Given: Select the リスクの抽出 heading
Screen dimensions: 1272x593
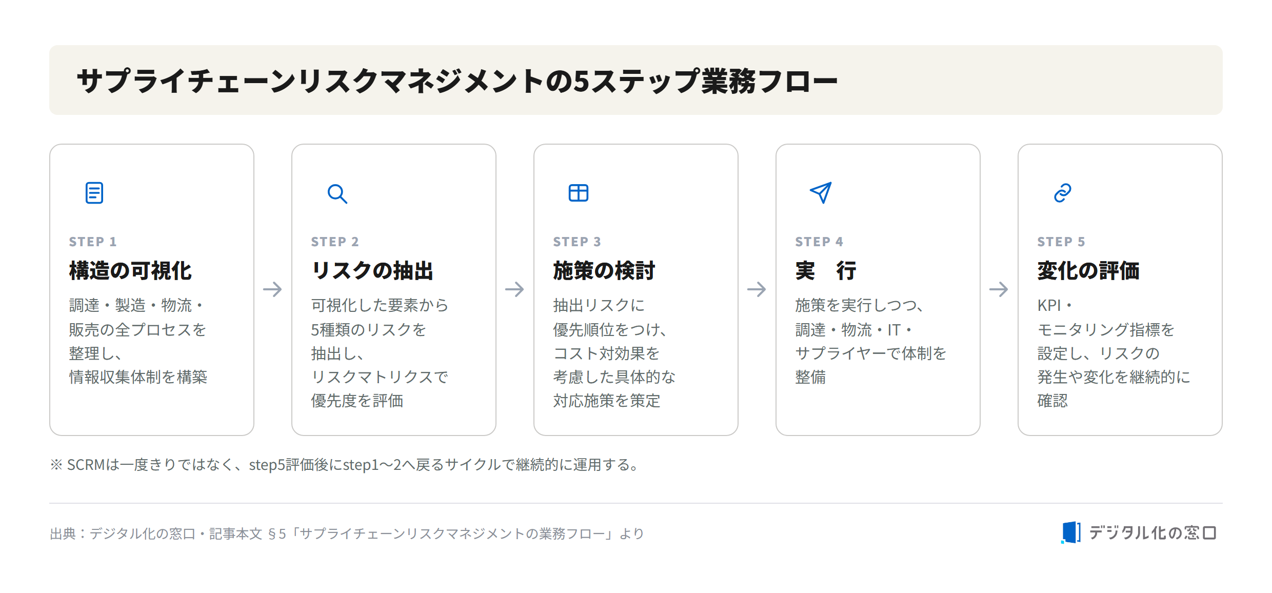Looking at the screenshot, I should pyautogui.click(x=372, y=271).
